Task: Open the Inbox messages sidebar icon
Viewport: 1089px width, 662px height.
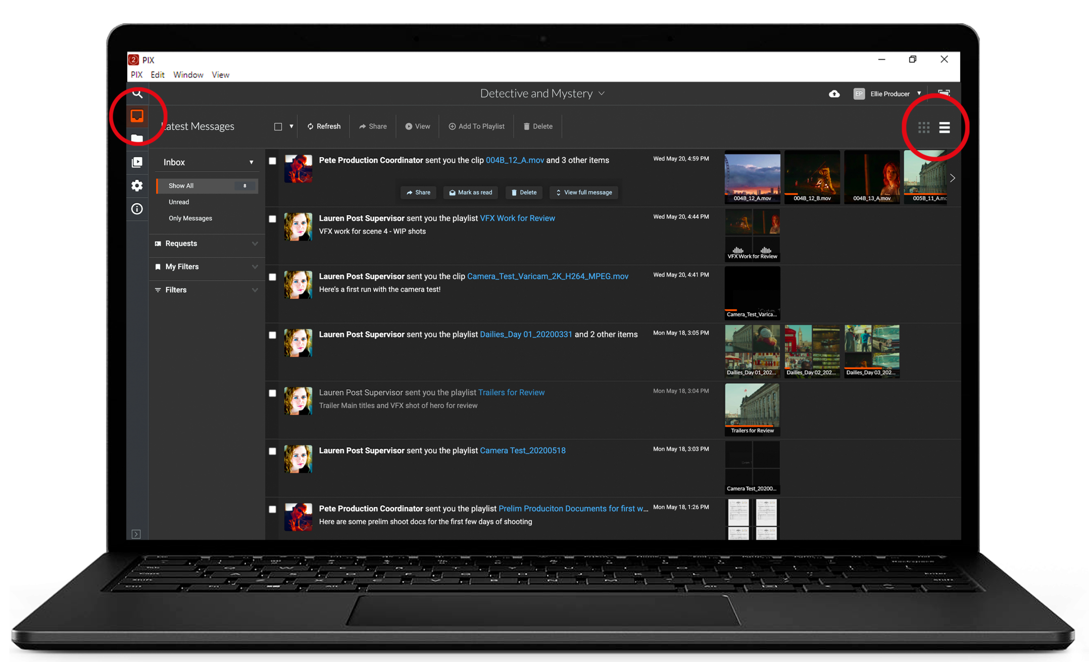Action: point(137,116)
